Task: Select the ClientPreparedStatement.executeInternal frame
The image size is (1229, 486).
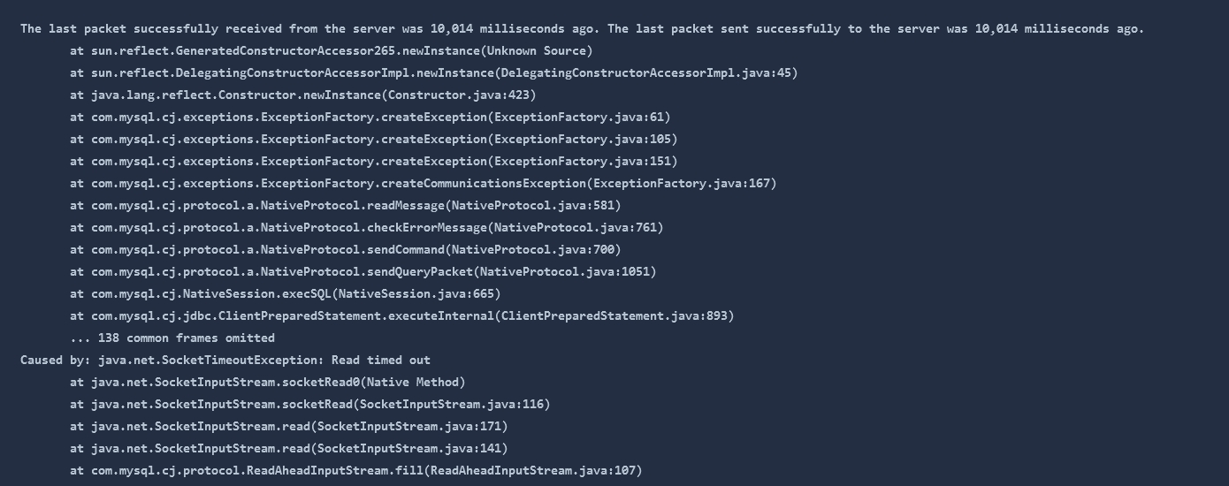Action: click(402, 316)
